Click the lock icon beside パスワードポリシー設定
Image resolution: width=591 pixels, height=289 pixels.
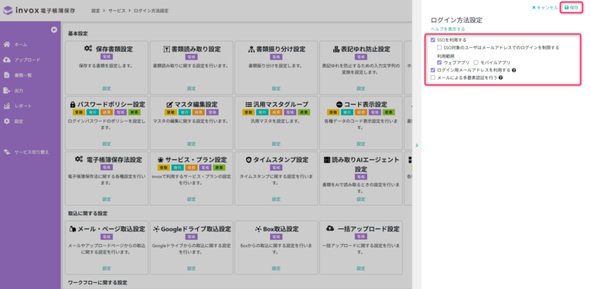[x=72, y=104]
